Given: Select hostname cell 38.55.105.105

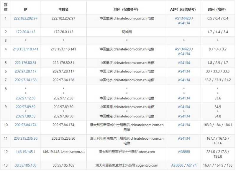Looking at the screenshot, I should click(x=63, y=165).
